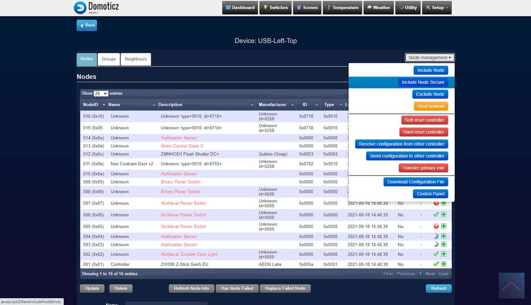
Task: Expand the Setup menu in navigation bar
Action: pyautogui.click(x=437, y=8)
